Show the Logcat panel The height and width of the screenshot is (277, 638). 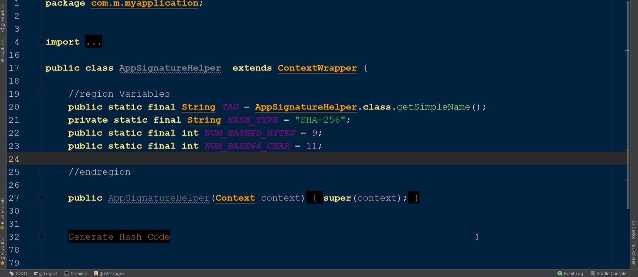click(x=45, y=273)
